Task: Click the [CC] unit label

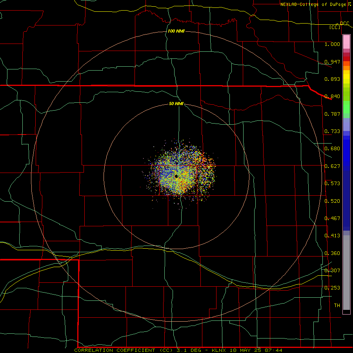Action: [x=335, y=27]
